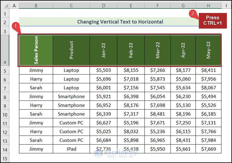Select the IPad cell

coord(71,149)
